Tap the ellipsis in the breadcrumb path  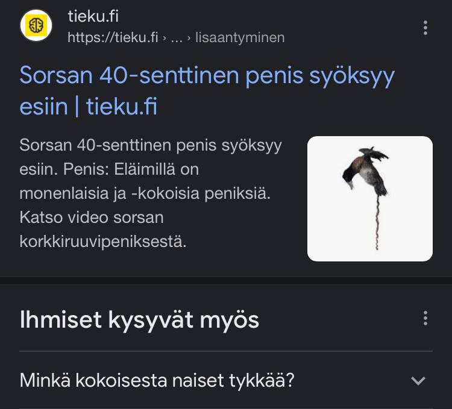177,37
